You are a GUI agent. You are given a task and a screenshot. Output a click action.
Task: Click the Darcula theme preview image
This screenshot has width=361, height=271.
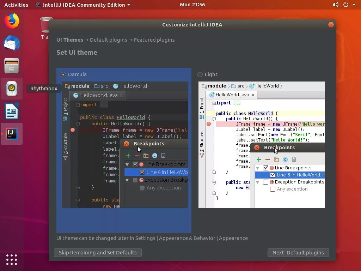click(125, 145)
